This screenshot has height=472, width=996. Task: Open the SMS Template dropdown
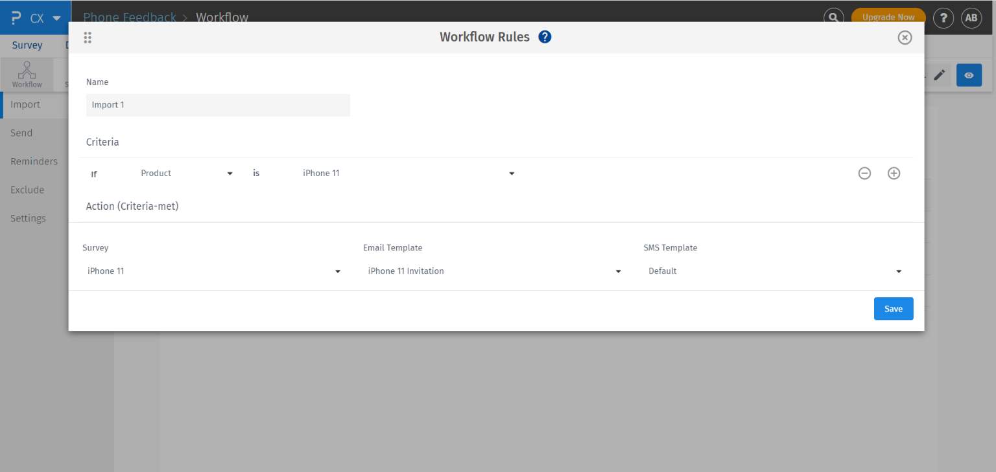tap(776, 271)
